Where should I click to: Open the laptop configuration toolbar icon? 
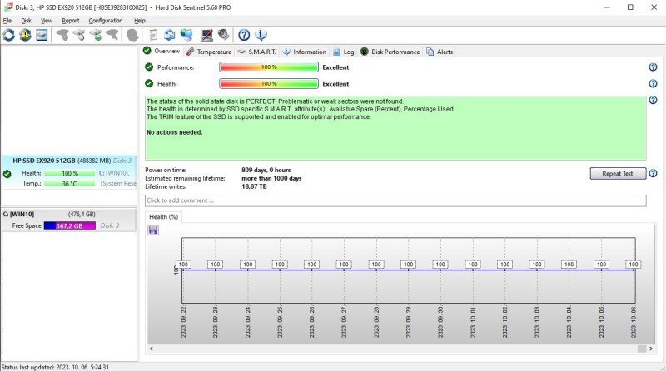coord(206,35)
